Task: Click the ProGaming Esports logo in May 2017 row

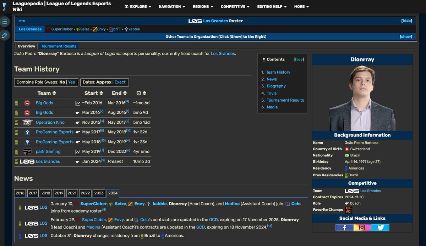Action: pyautogui.click(x=27, y=132)
